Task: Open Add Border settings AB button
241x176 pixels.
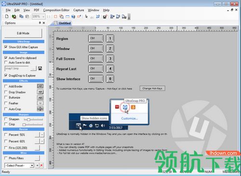Action: coord(40,86)
